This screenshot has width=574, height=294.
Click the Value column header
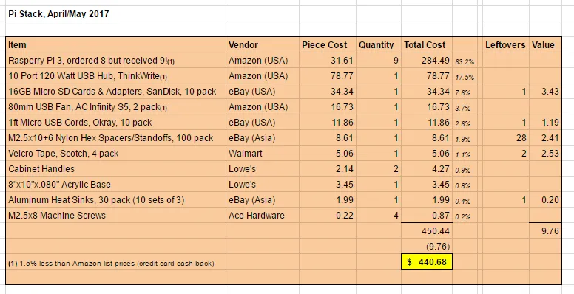coord(545,44)
